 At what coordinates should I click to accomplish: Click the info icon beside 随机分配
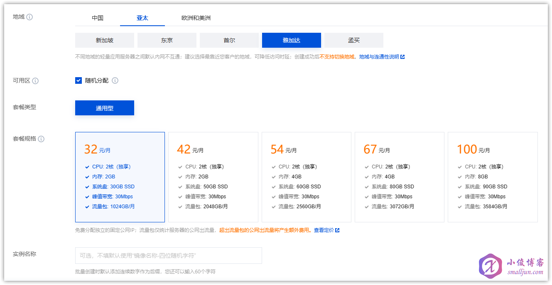pyautogui.click(x=115, y=80)
